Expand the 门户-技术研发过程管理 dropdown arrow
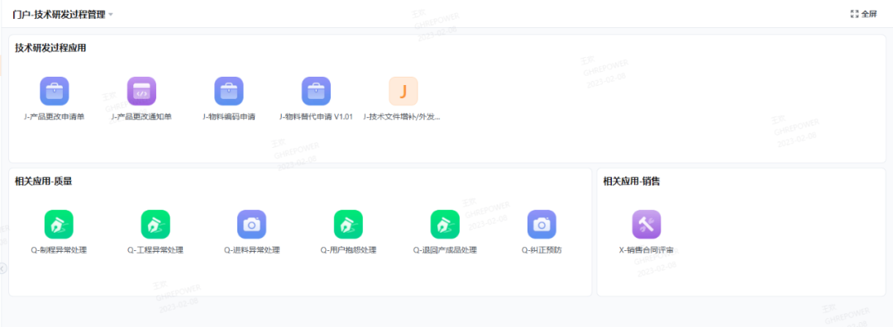The width and height of the screenshot is (893, 327). click(111, 15)
